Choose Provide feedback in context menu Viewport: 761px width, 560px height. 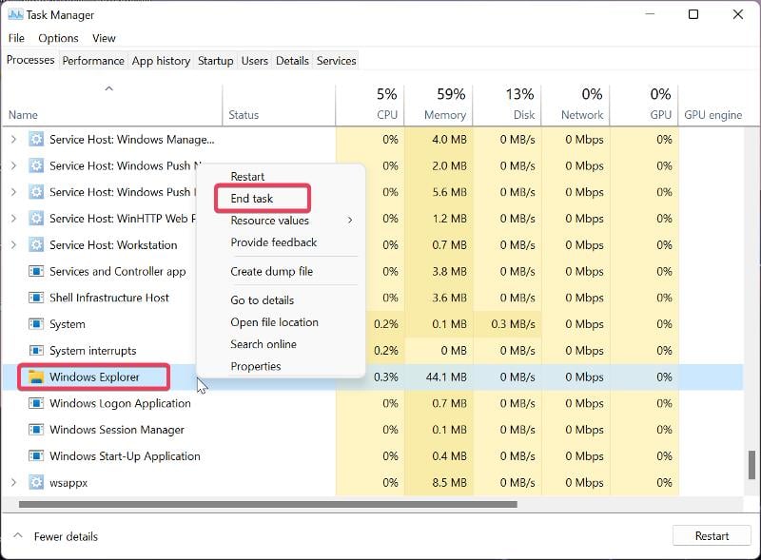tap(274, 242)
